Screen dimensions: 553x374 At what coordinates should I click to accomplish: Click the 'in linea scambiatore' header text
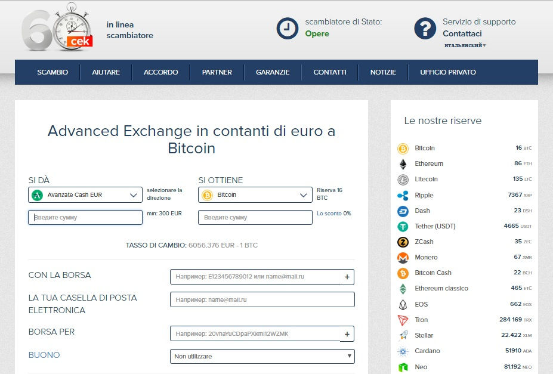point(130,30)
